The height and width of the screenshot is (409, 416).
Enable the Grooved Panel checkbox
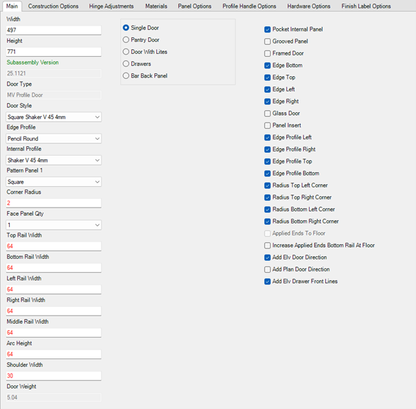pyautogui.click(x=267, y=42)
